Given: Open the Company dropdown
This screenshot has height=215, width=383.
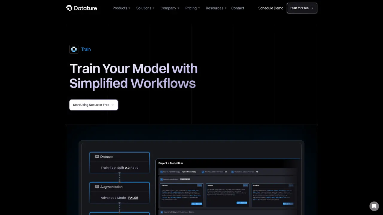Looking at the screenshot, I should pos(170,8).
